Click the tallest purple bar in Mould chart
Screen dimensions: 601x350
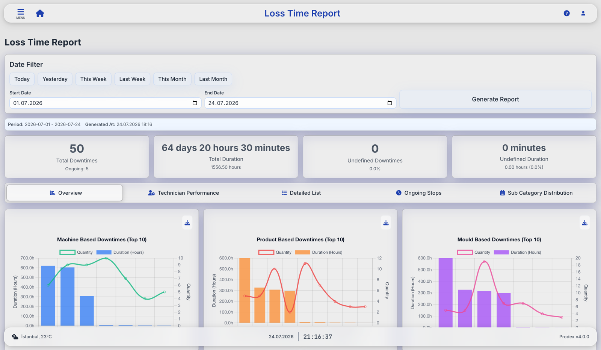(x=445, y=293)
